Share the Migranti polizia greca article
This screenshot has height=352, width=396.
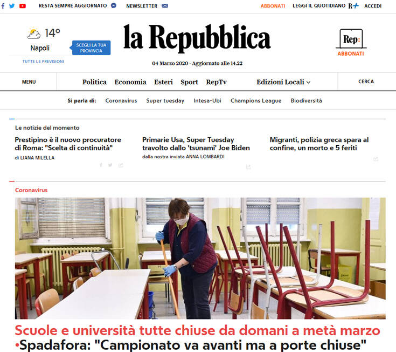(x=376, y=159)
